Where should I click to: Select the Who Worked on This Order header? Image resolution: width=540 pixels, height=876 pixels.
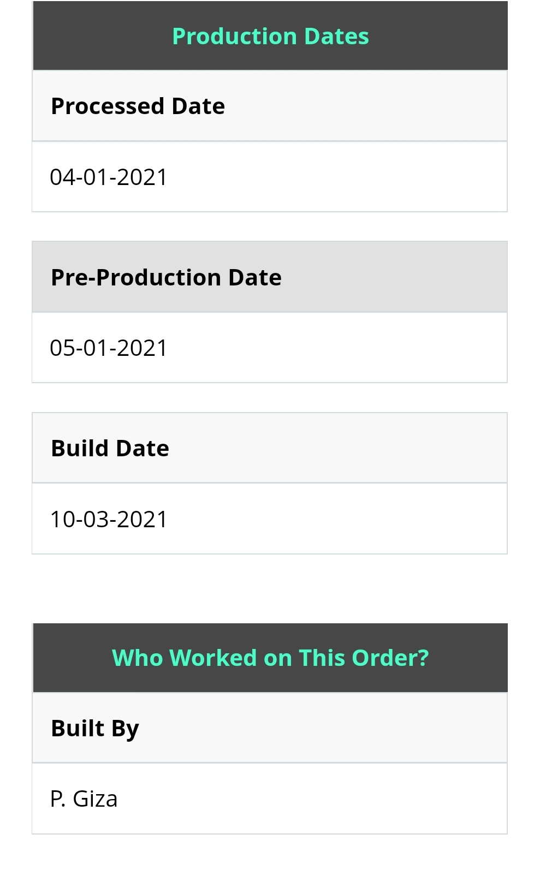coord(270,658)
